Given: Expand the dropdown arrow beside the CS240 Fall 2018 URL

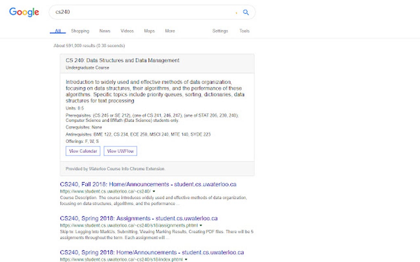Looking at the screenshot, I should [154, 191].
